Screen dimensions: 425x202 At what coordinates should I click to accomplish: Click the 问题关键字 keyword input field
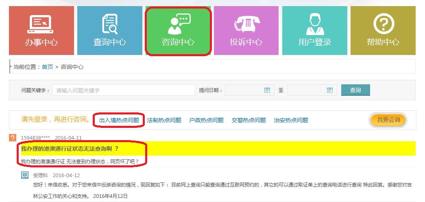(124, 90)
